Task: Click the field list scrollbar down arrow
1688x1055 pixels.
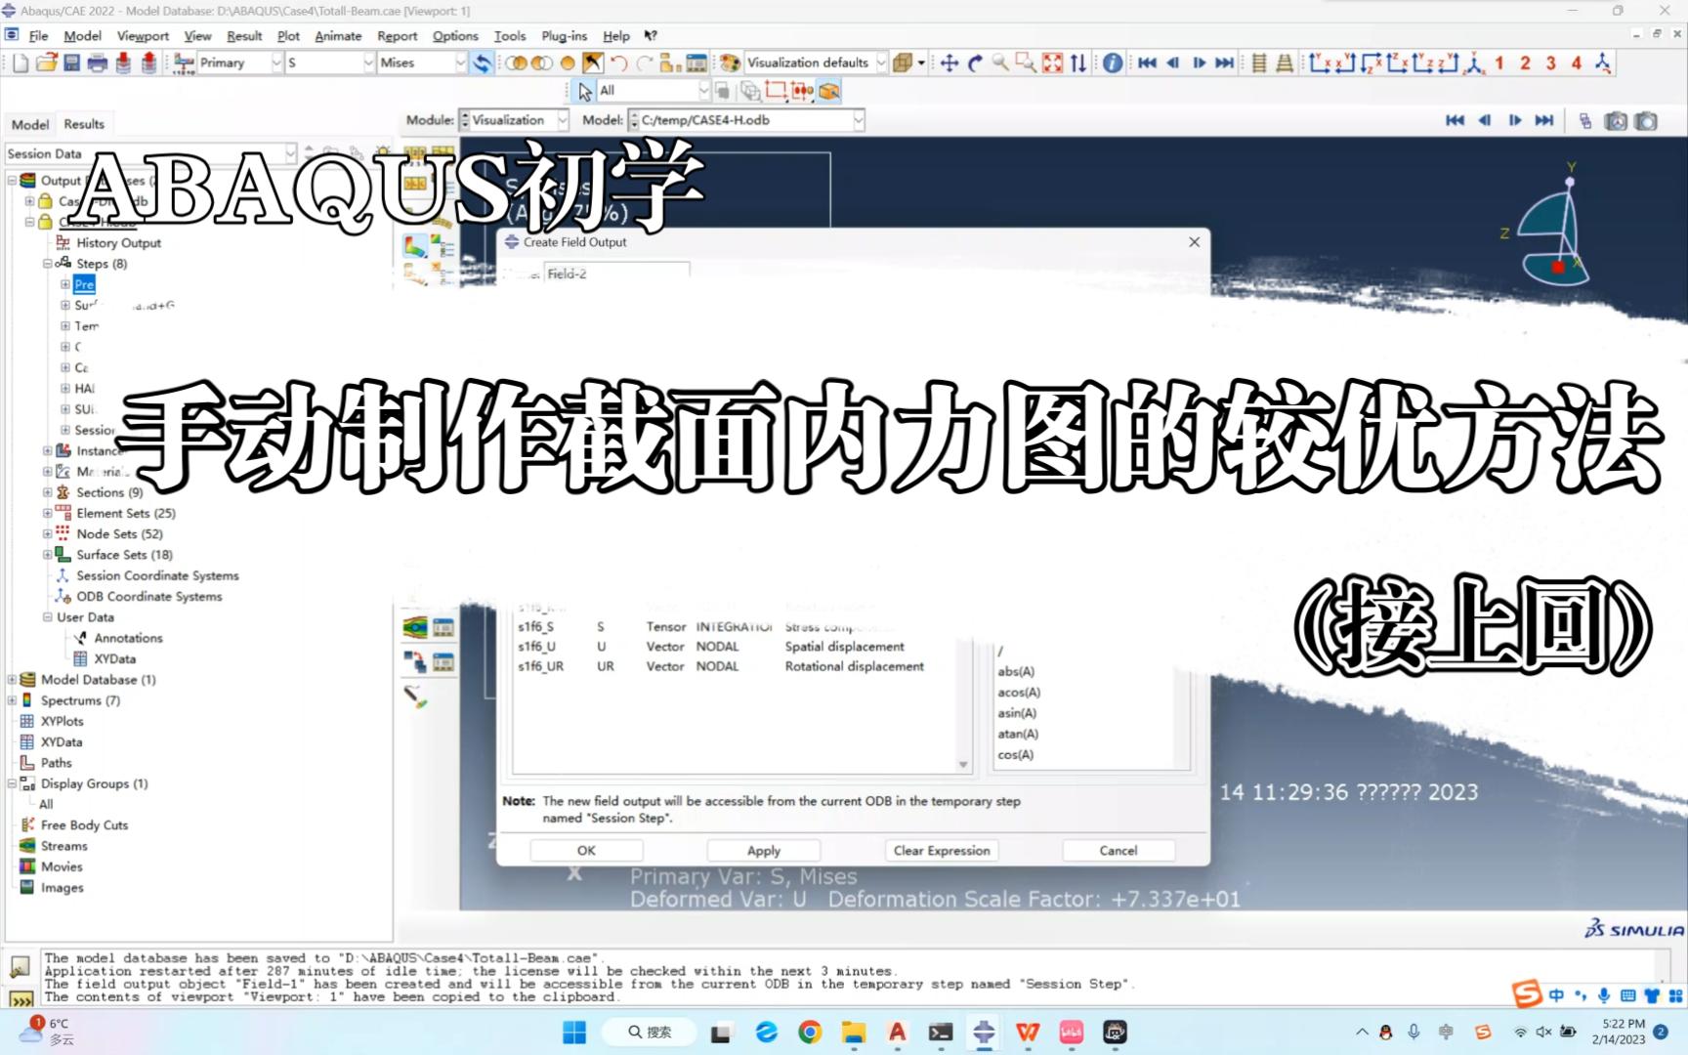Action: 963,765
